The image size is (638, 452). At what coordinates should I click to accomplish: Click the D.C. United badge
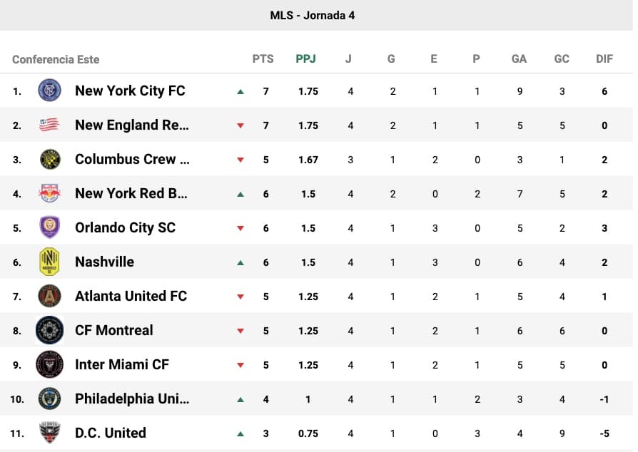click(x=49, y=433)
